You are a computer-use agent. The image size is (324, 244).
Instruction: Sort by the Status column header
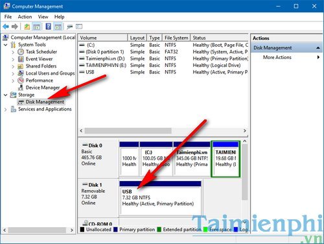[220, 38]
